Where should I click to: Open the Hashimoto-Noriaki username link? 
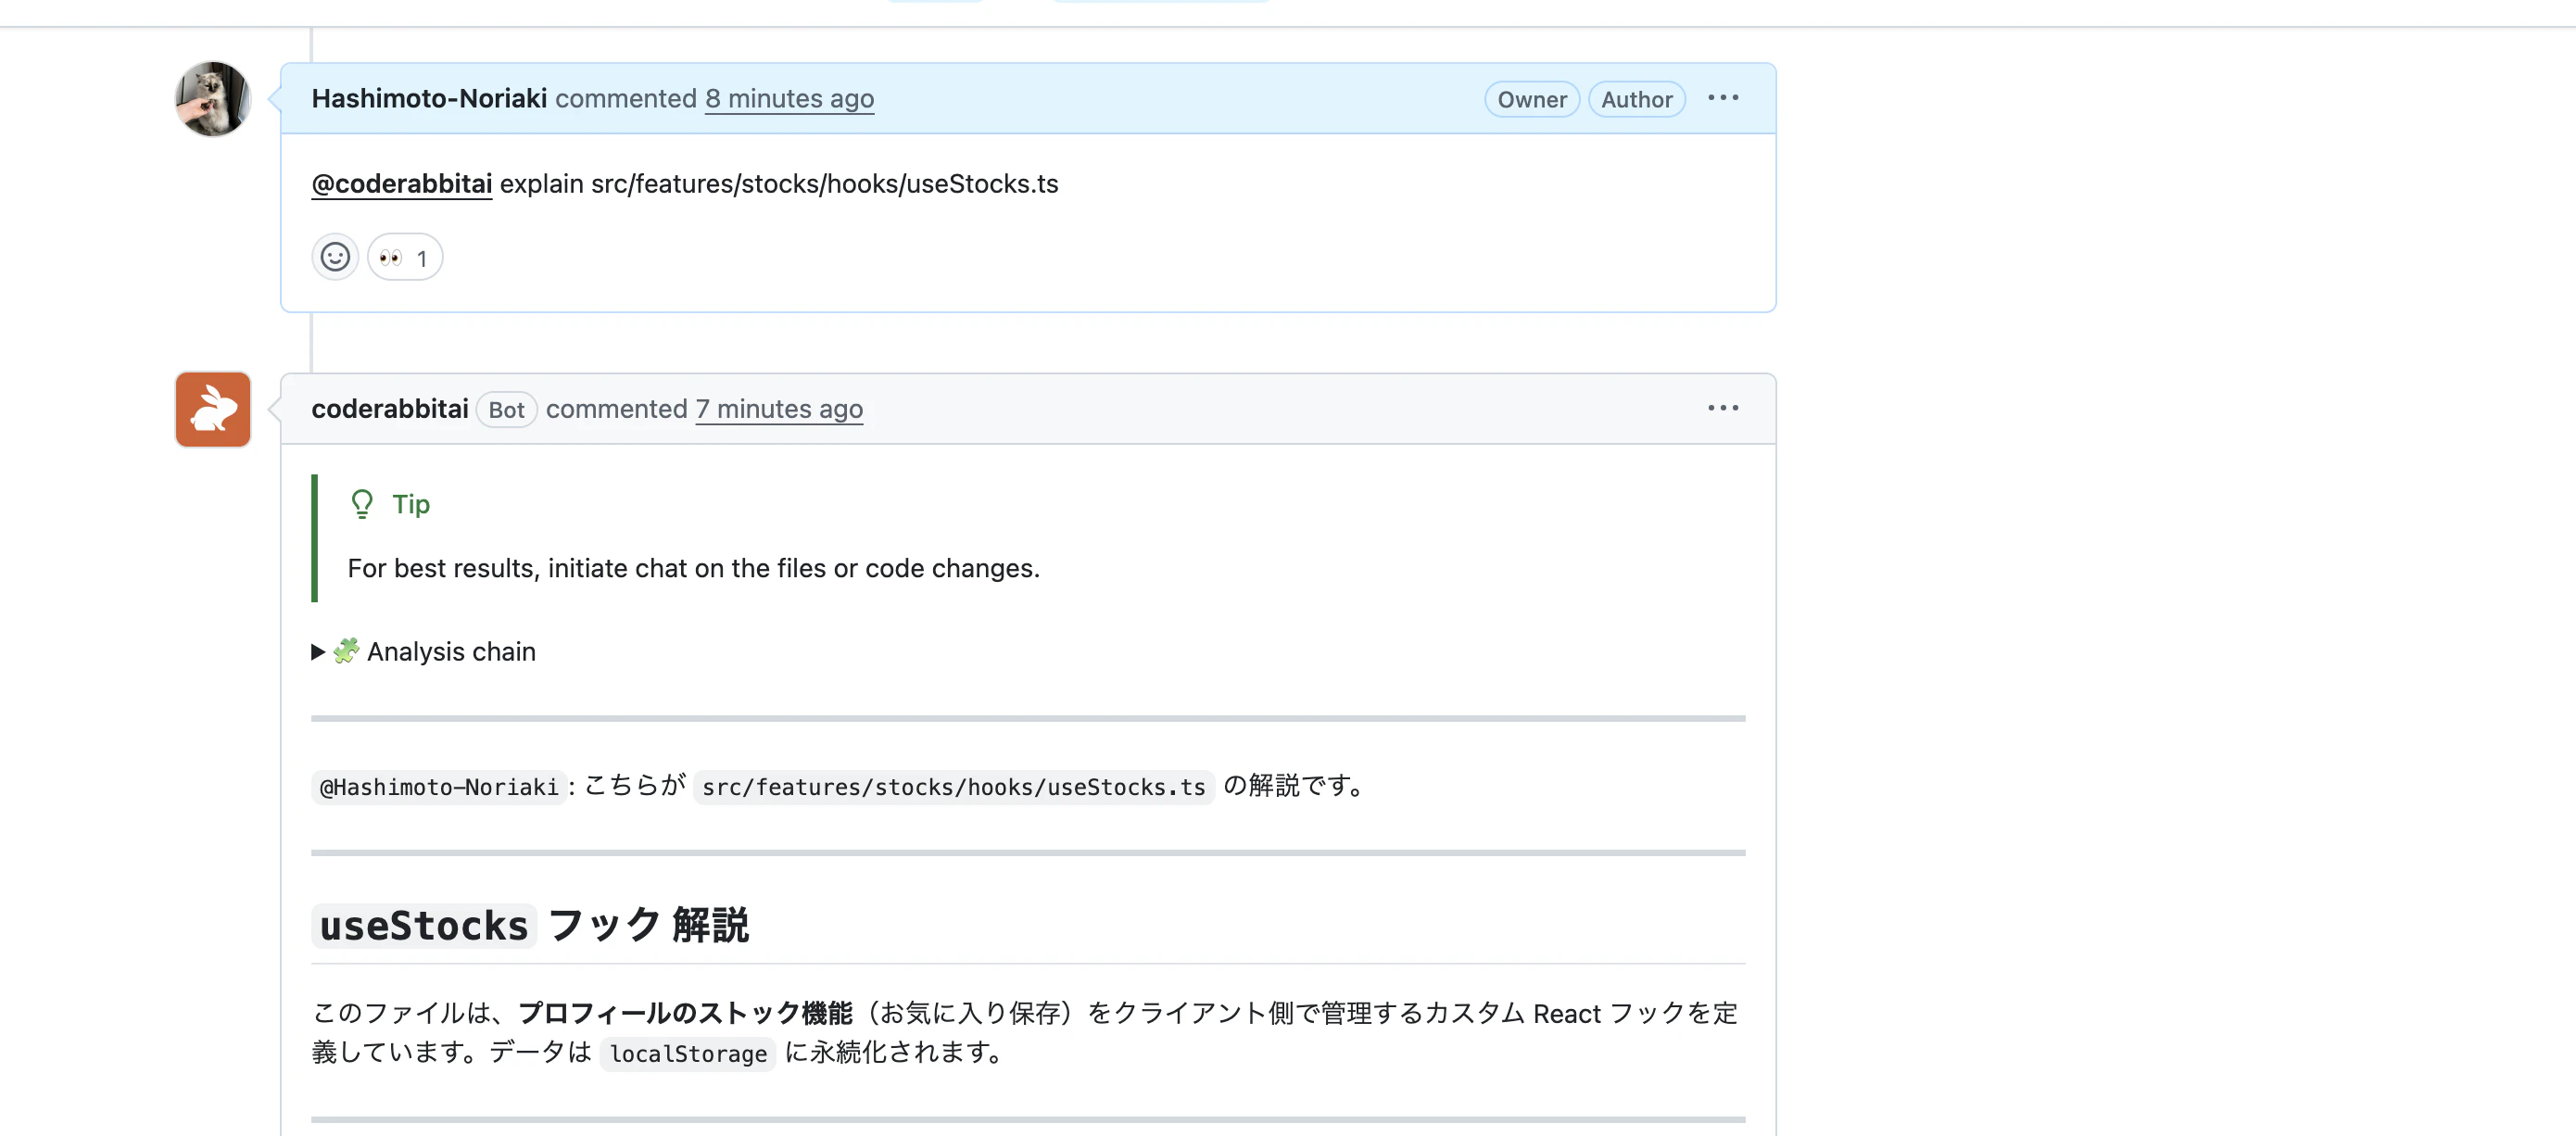click(x=429, y=99)
